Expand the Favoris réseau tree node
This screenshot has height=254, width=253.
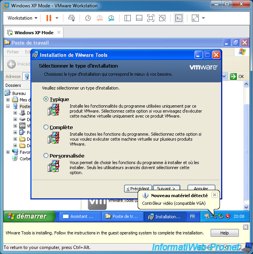point(8,152)
